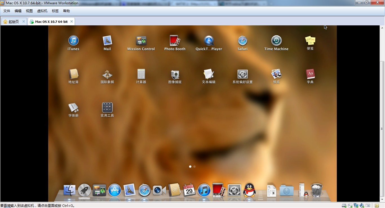Close the 起始页 tab

[x=24, y=21]
